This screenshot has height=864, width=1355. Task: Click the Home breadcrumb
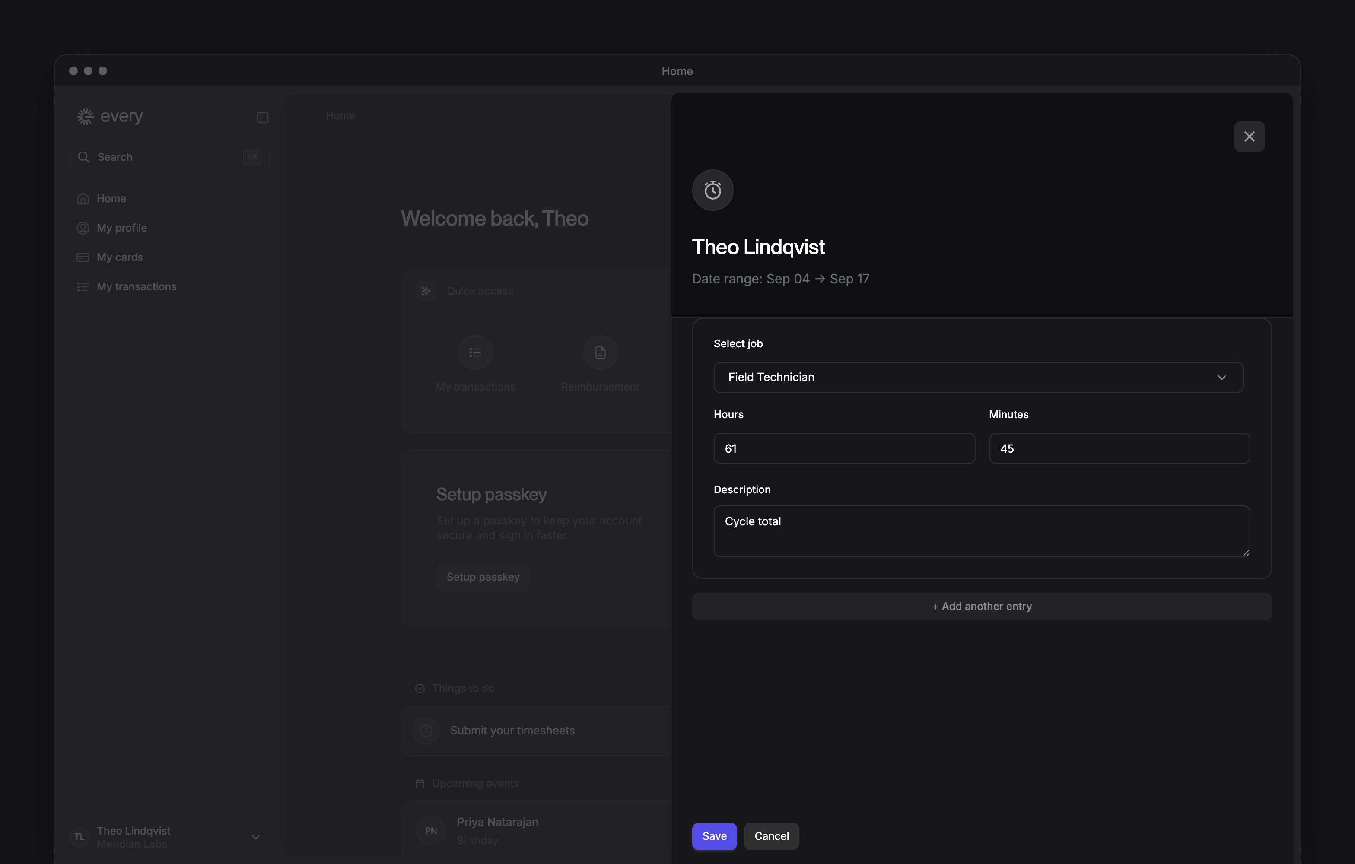[x=340, y=115]
